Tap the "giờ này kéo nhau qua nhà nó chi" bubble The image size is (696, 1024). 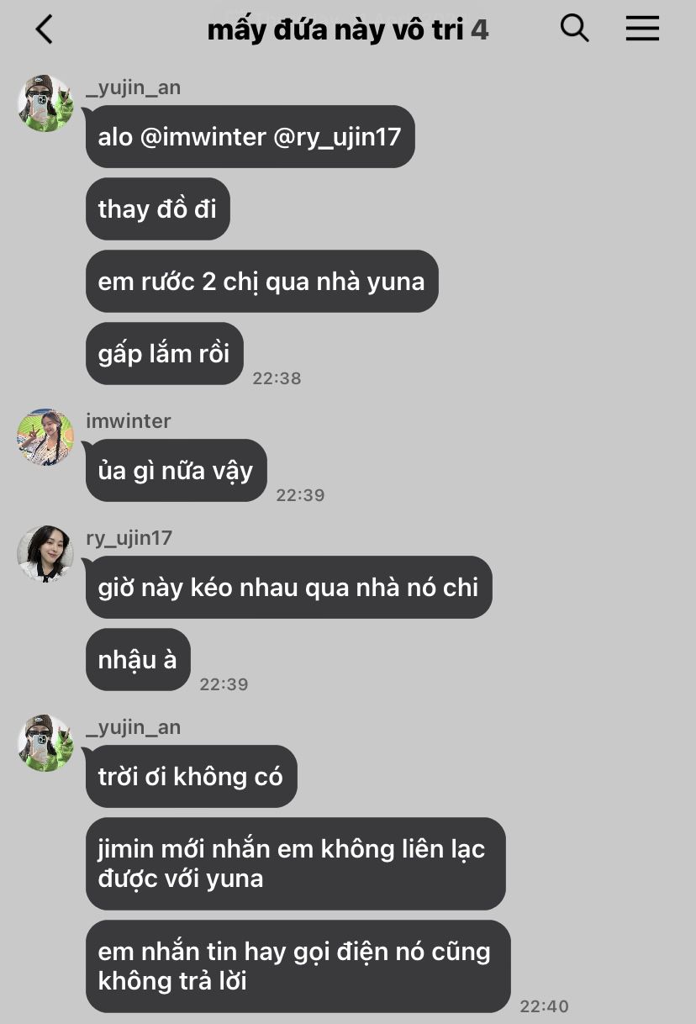tap(289, 587)
